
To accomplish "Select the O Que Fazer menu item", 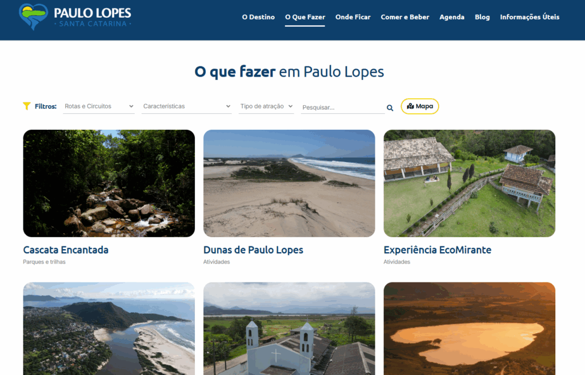I will pyautogui.click(x=305, y=17).
